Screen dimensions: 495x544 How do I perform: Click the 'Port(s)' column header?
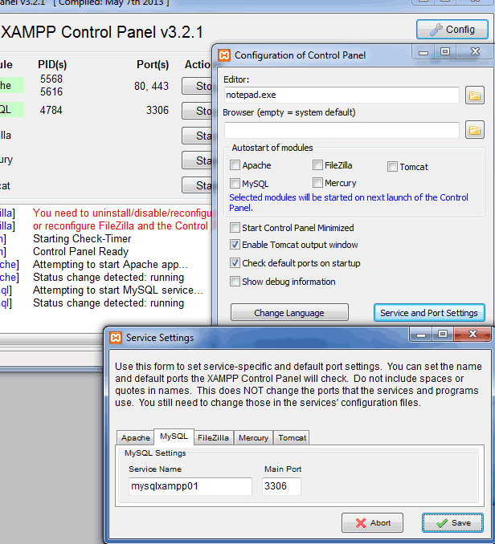pyautogui.click(x=153, y=64)
